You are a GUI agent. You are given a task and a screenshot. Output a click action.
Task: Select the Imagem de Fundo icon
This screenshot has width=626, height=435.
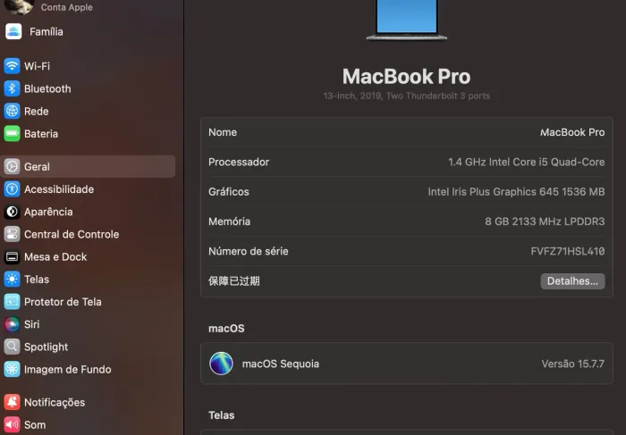pos(12,369)
